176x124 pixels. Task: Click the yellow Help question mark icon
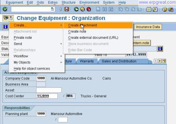click(x=165, y=10)
